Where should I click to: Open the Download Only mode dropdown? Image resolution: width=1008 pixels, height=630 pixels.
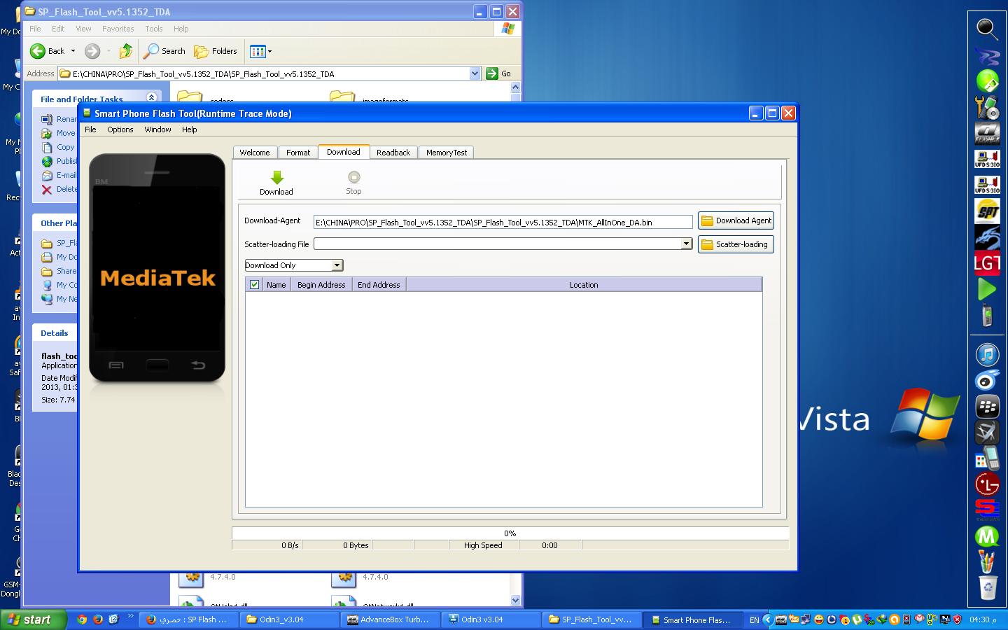point(337,265)
